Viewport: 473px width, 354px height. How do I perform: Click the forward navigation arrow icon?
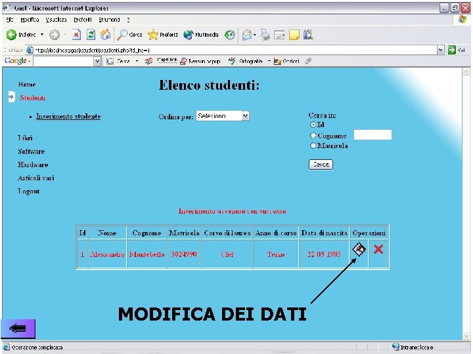click(55, 35)
